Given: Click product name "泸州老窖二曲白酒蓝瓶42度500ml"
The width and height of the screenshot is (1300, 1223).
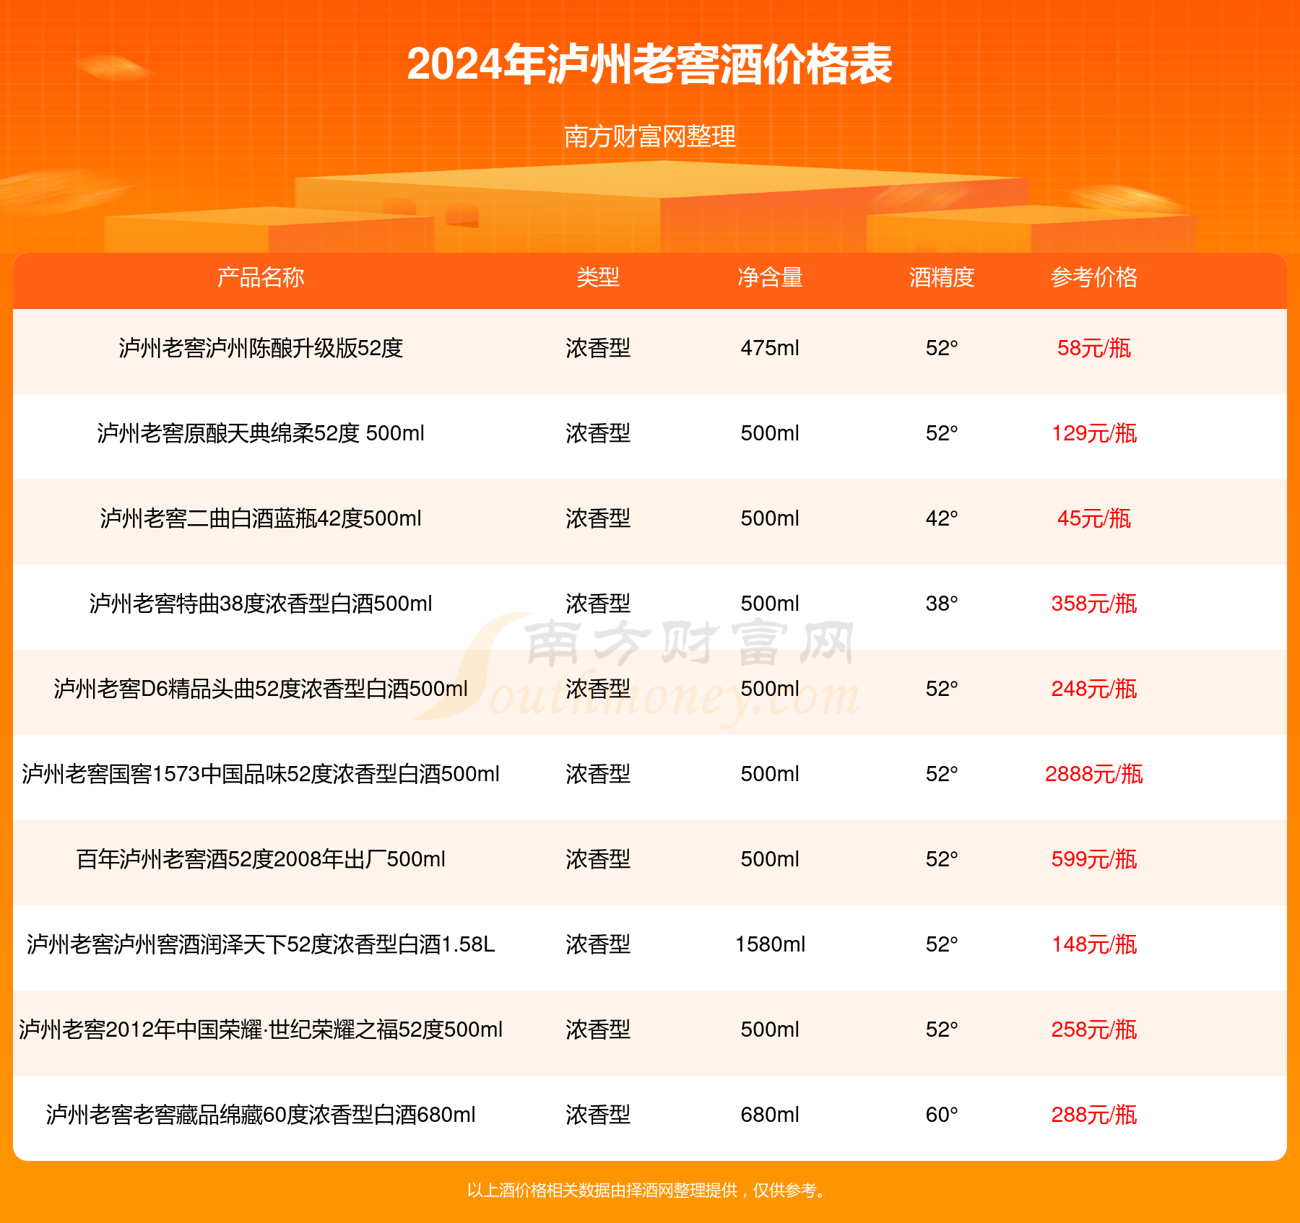Looking at the screenshot, I should click(261, 518).
